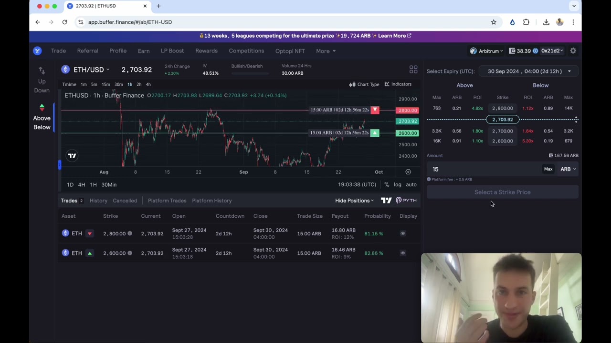The height and width of the screenshot is (343, 611).
Task: Click Max amount button
Action: coord(548,169)
